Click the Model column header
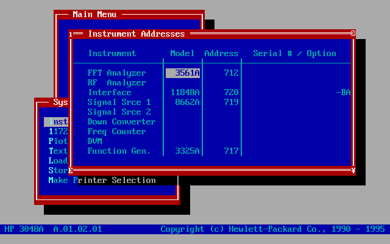This screenshot has height=244, width=390. pos(182,53)
